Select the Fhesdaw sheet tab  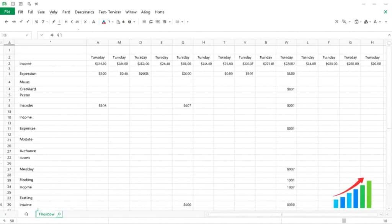click(49, 214)
